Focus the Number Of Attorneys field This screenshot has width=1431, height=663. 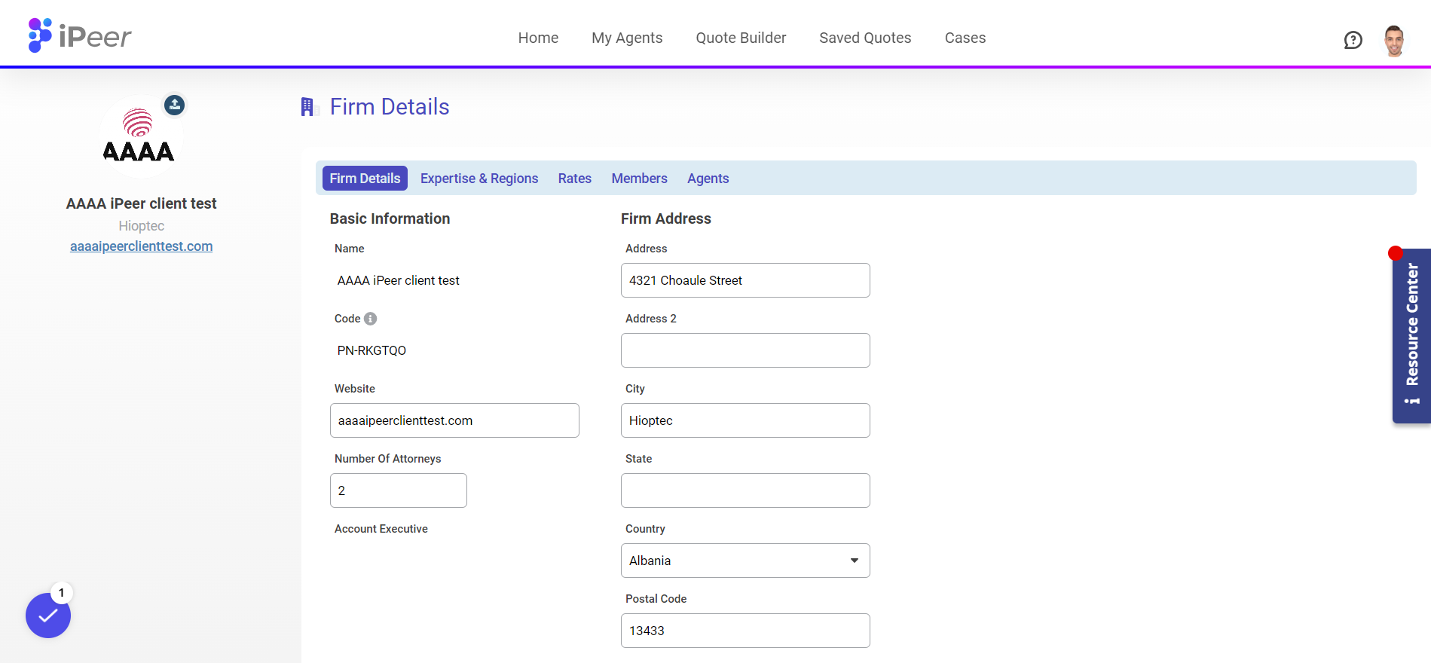(x=398, y=490)
